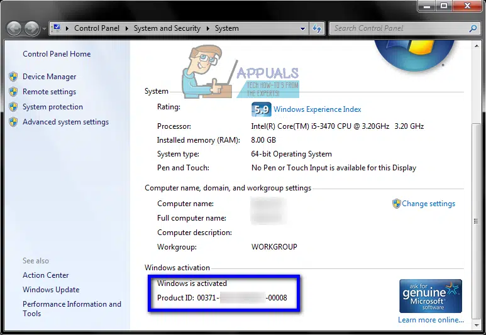The width and height of the screenshot is (486, 335).
Task: Click the Change settings link
Action: [428, 204]
